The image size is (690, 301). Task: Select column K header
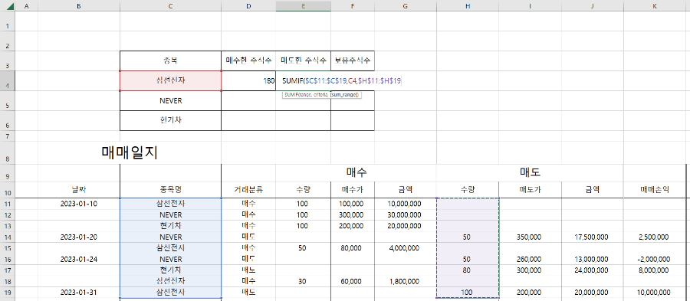click(655, 5)
